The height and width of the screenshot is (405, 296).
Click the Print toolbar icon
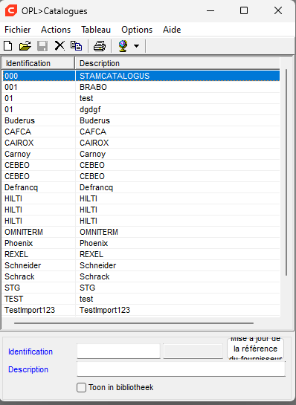(100, 46)
